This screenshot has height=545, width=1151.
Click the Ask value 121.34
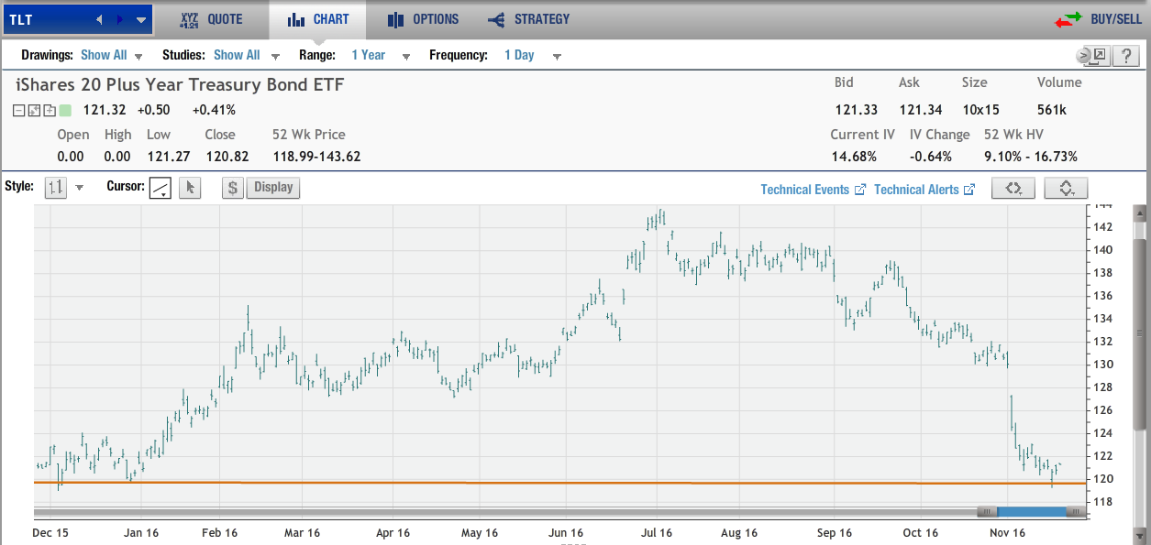921,110
